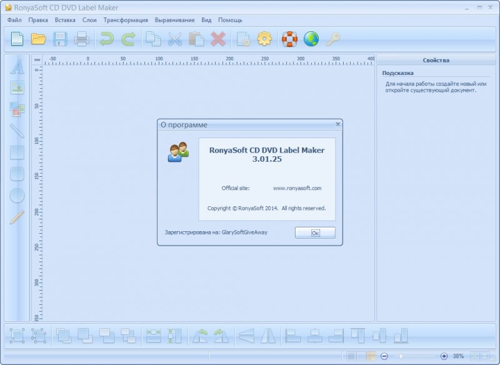Open document settings via the page-with-gear icon
The width and height of the screenshot is (500, 365).
coord(243,39)
